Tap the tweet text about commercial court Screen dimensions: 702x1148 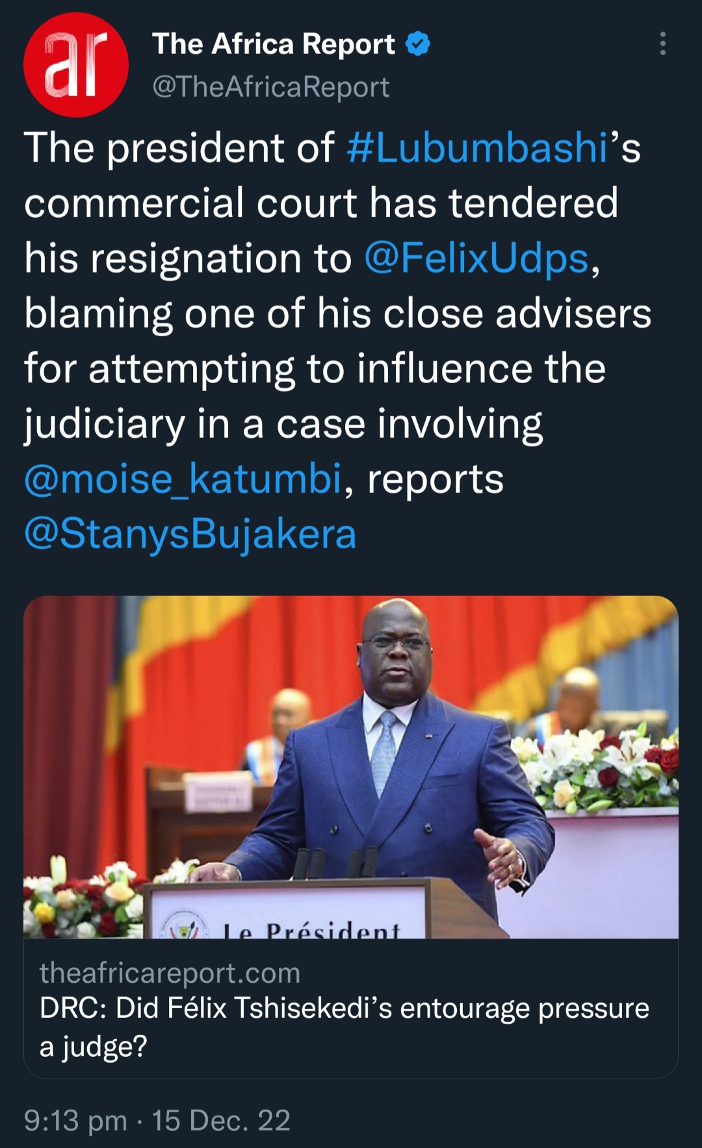tap(320, 203)
